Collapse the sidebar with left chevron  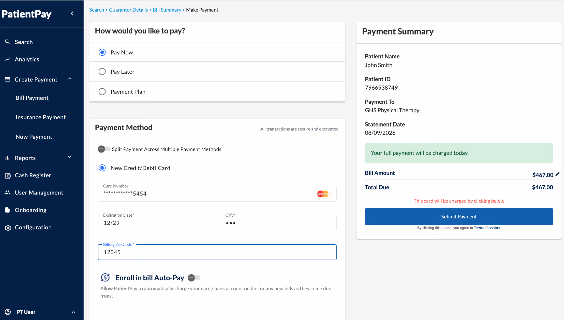point(72,13)
